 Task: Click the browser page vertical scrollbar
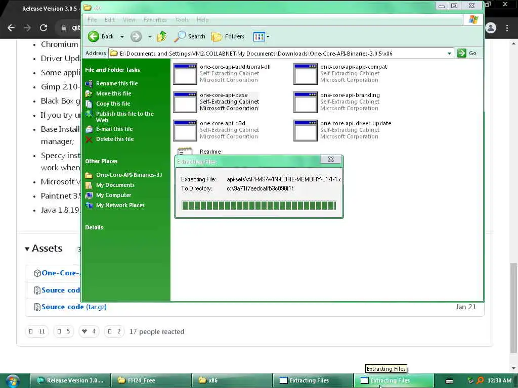pyautogui.click(x=513, y=308)
